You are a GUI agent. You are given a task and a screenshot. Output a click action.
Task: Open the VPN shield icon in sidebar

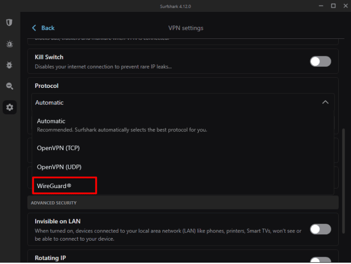coord(9,22)
